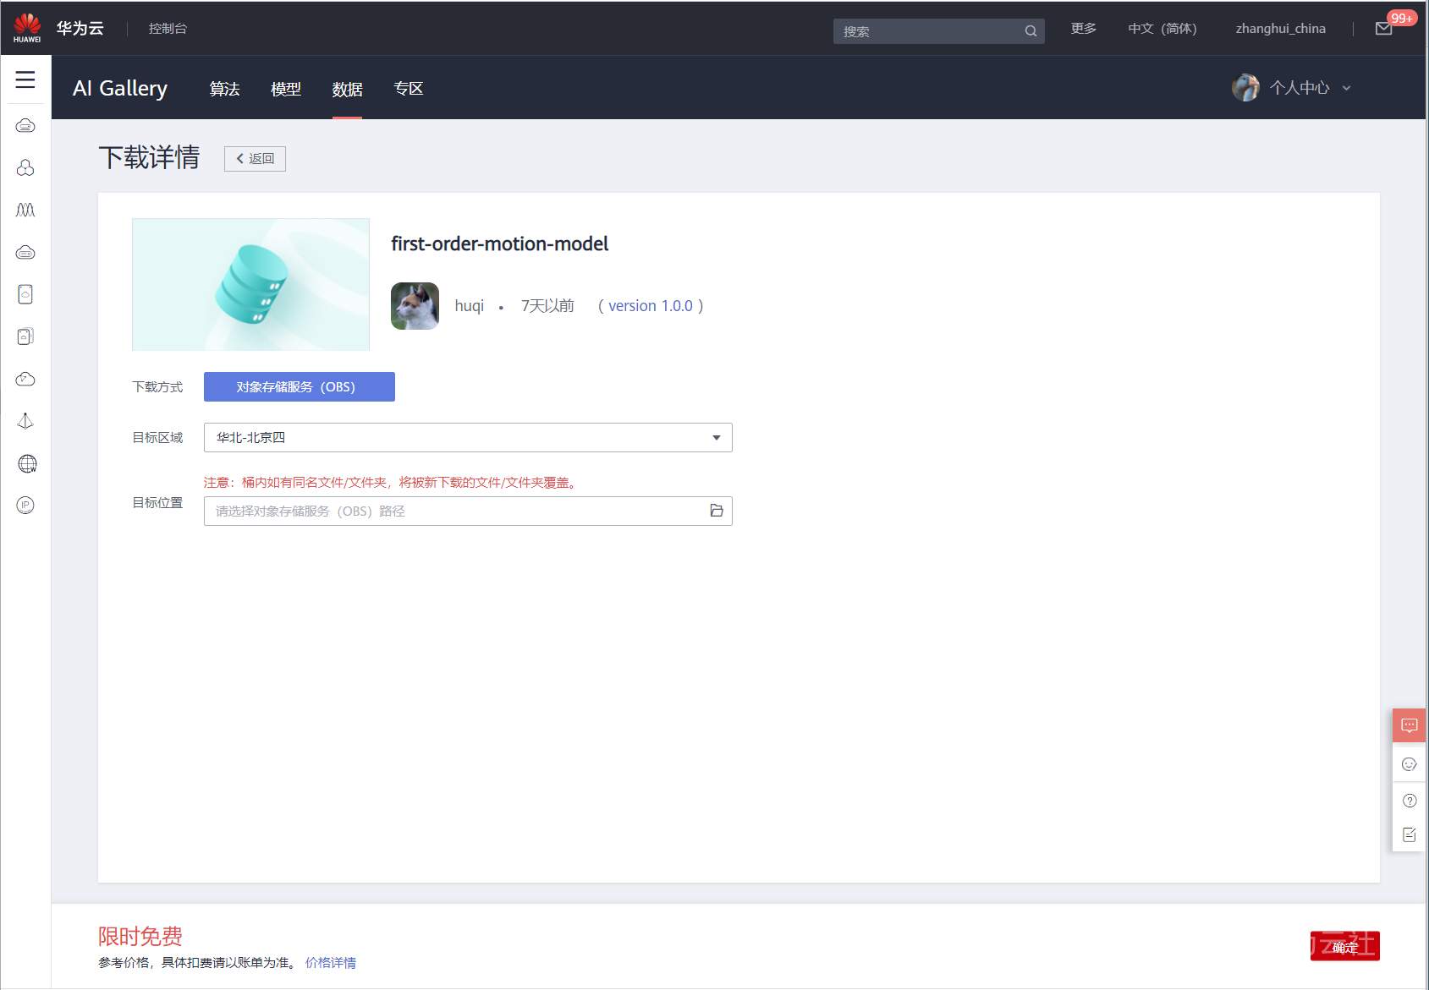The width and height of the screenshot is (1429, 990).
Task: Click the Huawei logo
Action: point(27,28)
